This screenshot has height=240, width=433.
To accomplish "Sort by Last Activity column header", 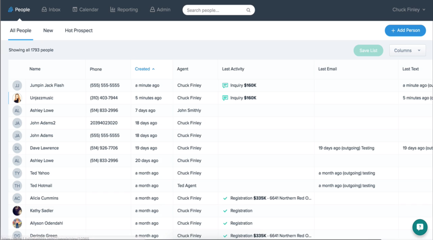I will click(x=233, y=69).
